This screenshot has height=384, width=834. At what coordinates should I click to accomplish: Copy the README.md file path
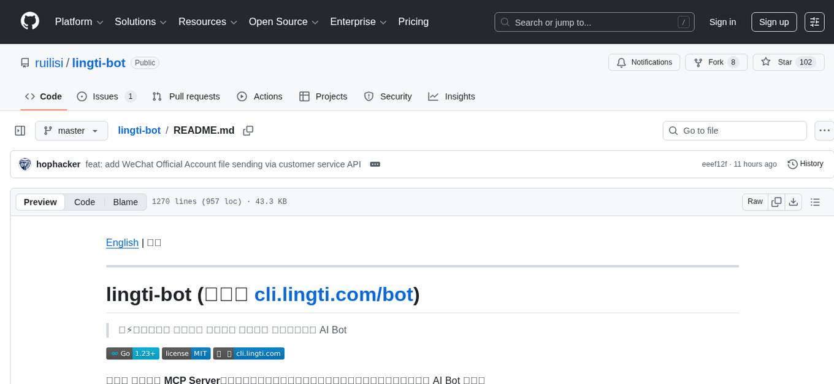[x=248, y=130]
